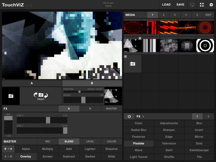Switch camera with the FRONT flip icon
Viewport: 216px width, 162px height.
coord(41,96)
